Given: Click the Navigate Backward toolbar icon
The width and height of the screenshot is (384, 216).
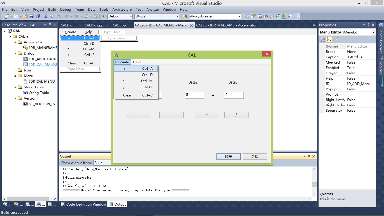Looking at the screenshot, I should (86, 16).
